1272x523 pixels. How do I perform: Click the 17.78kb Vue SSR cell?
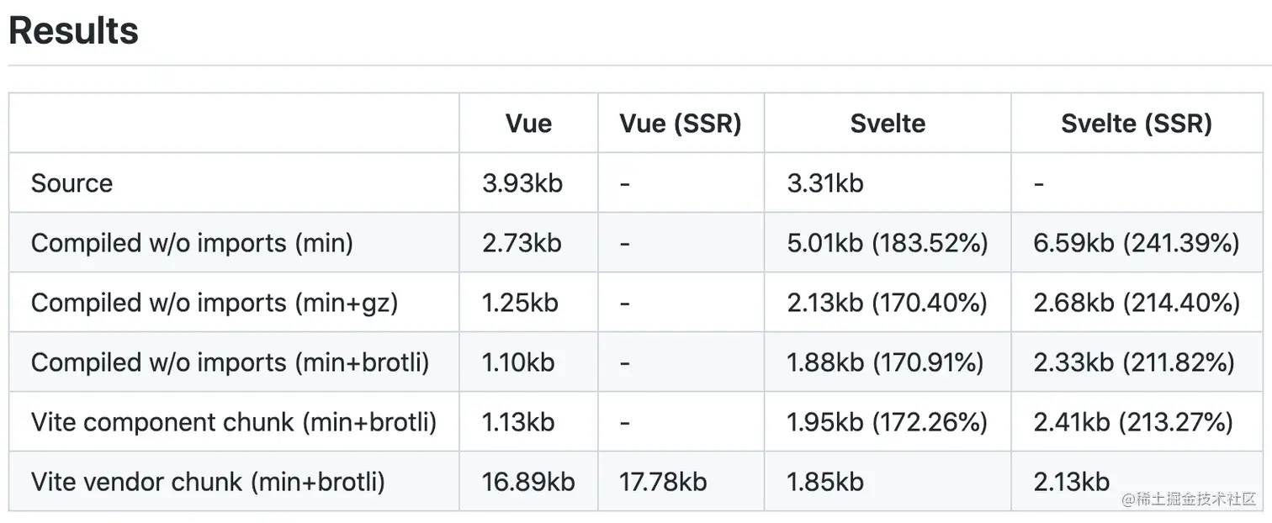(663, 482)
